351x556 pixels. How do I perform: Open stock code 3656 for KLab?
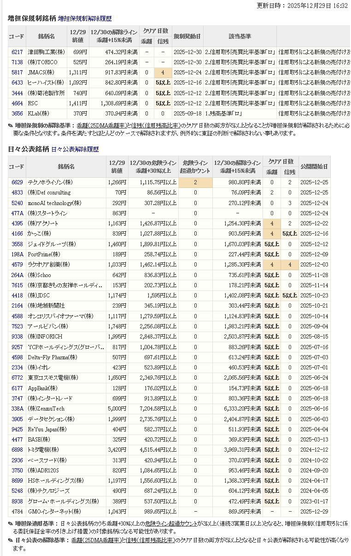[17, 113]
